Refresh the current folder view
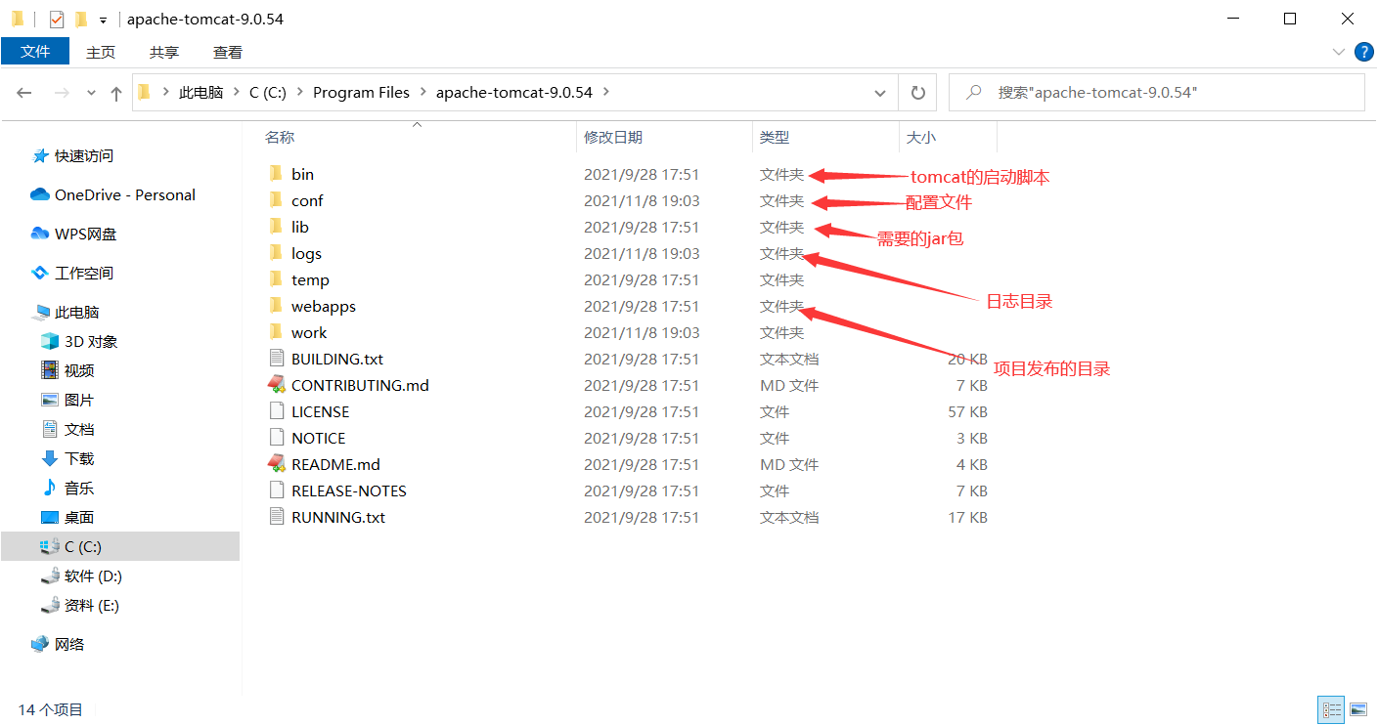Image resolution: width=1378 pixels, height=725 pixels. 917,92
